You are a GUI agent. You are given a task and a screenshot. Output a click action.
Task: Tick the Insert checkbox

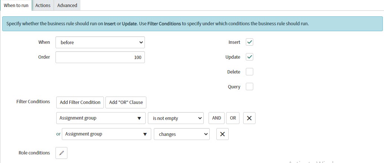pos(250,42)
